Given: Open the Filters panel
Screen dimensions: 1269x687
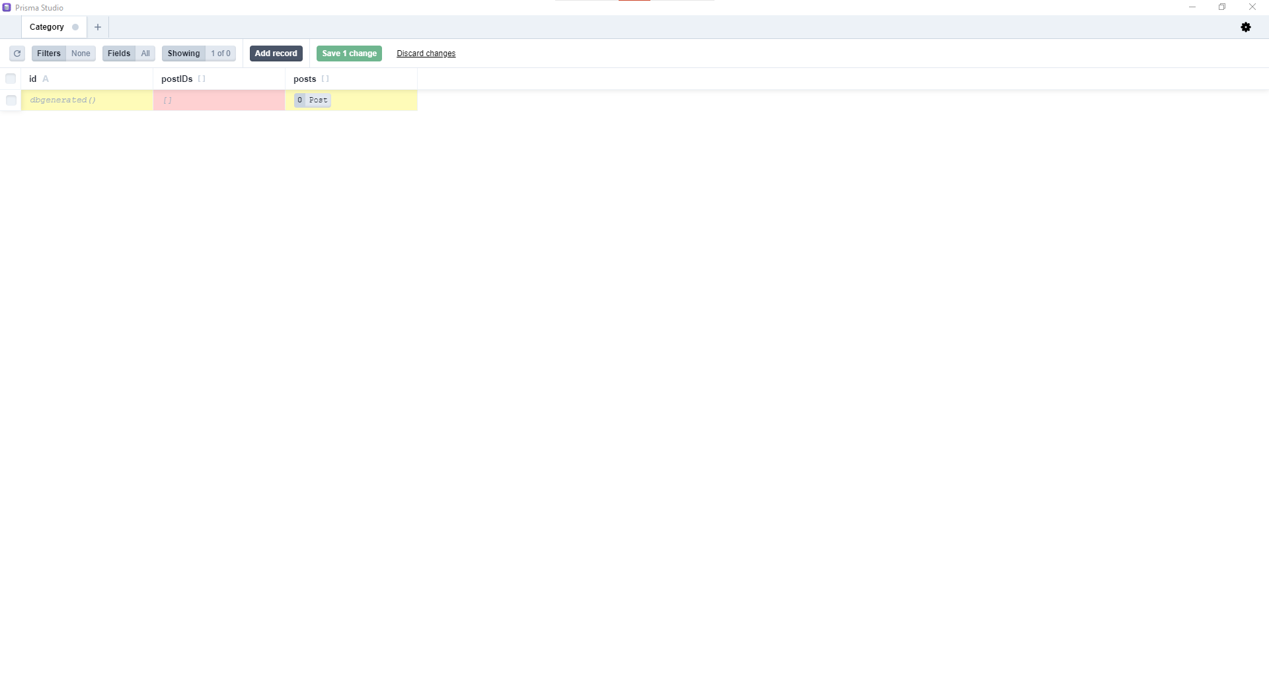Looking at the screenshot, I should tap(48, 54).
